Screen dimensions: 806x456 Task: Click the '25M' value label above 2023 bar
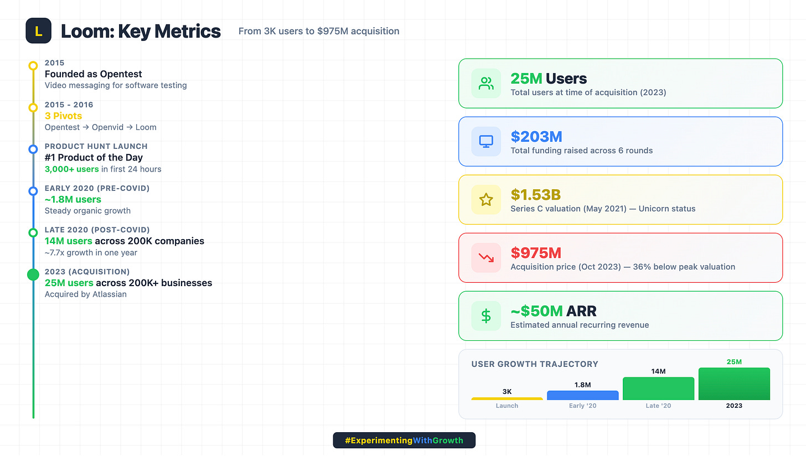click(x=734, y=361)
